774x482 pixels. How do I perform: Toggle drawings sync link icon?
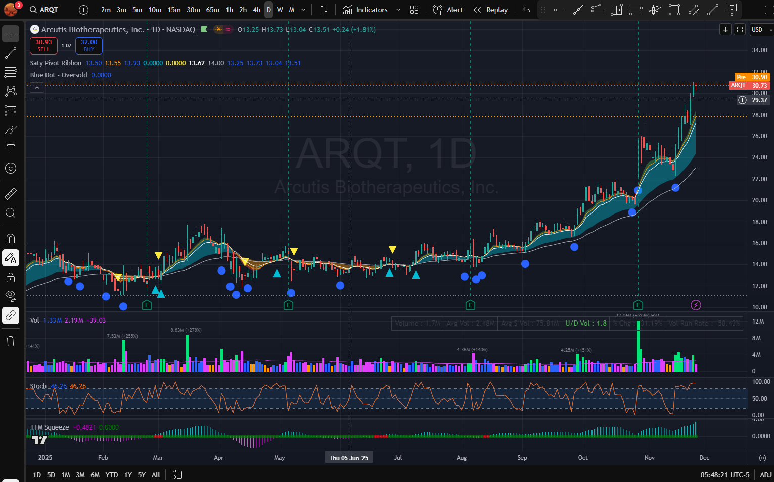tap(11, 315)
